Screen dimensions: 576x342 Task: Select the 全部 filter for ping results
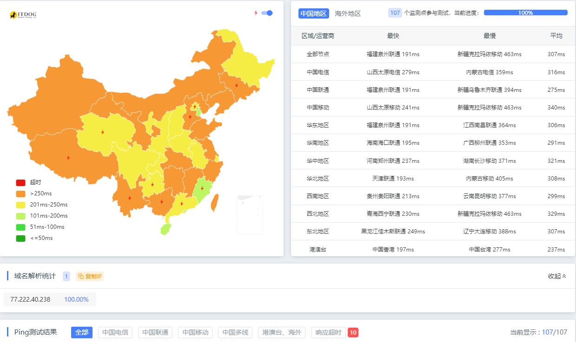click(82, 332)
